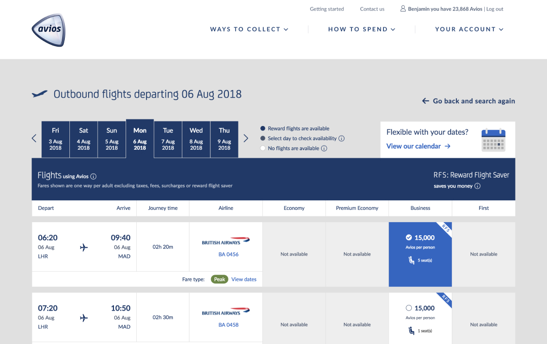Switch to Tue 7 Aug 2018 tab
Viewport: 547px width, 344px height.
click(168, 139)
